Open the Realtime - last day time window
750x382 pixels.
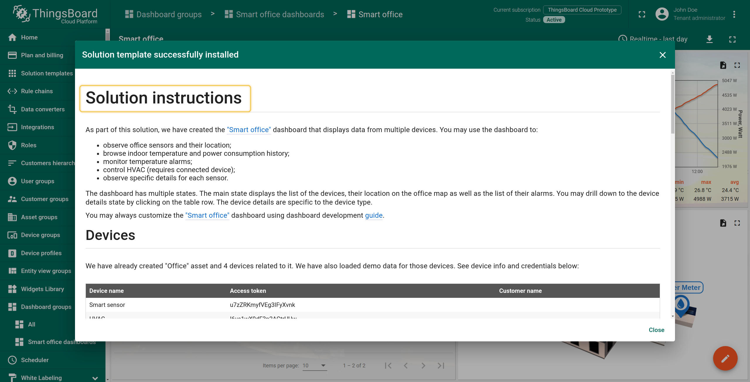tap(653, 39)
